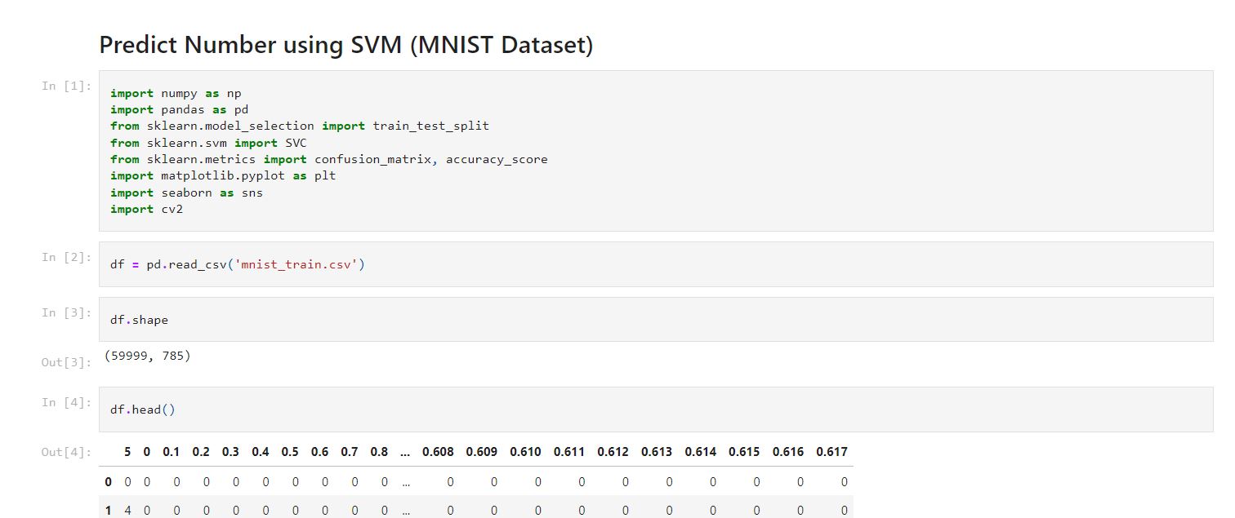1235x518 pixels.
Task: Click the 0.617 column header
Action: (x=832, y=452)
